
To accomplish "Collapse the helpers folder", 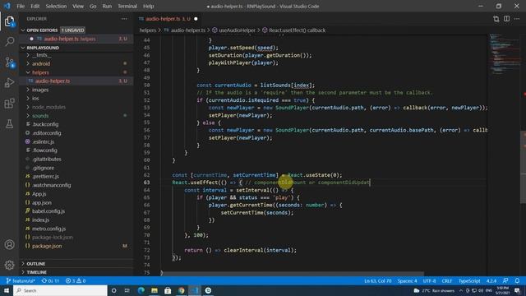I will coord(40,72).
